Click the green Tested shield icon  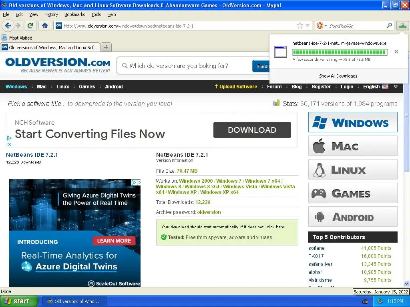point(164,237)
